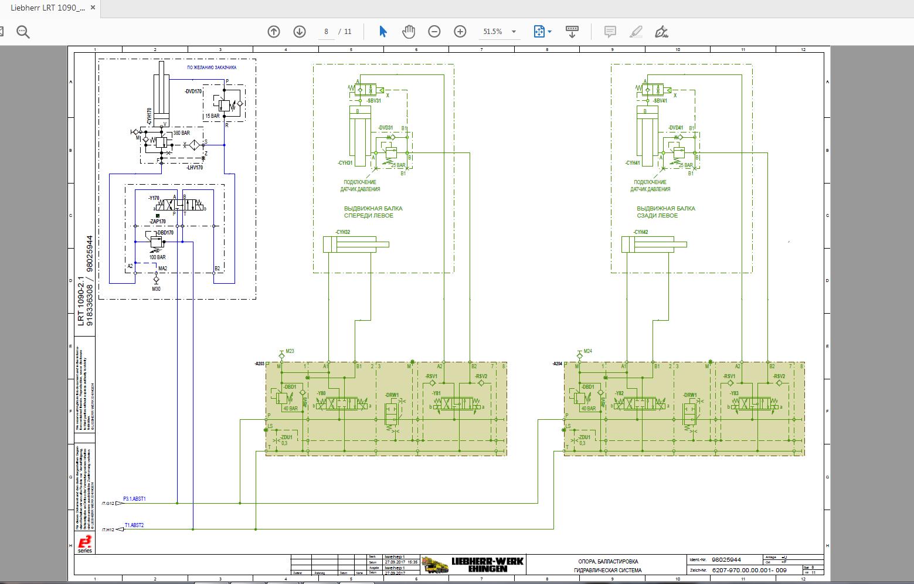Screen dimensions: 914x584
Task: Switch to the text Selection tool arrow
Action: coord(382,31)
